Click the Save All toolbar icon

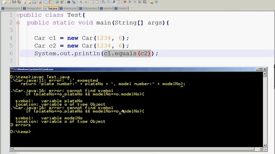pos(19,2)
